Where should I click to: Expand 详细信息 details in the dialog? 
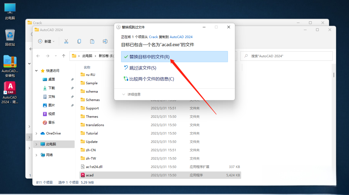pos(132,95)
